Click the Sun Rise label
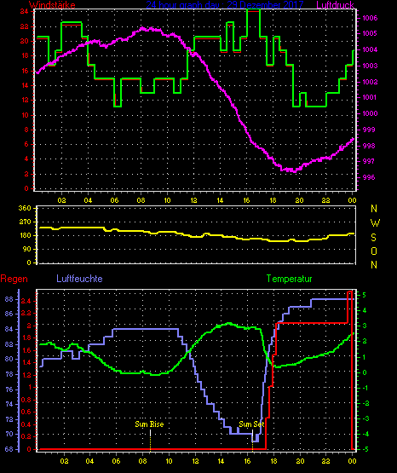This screenshot has height=473, width=397. click(149, 424)
